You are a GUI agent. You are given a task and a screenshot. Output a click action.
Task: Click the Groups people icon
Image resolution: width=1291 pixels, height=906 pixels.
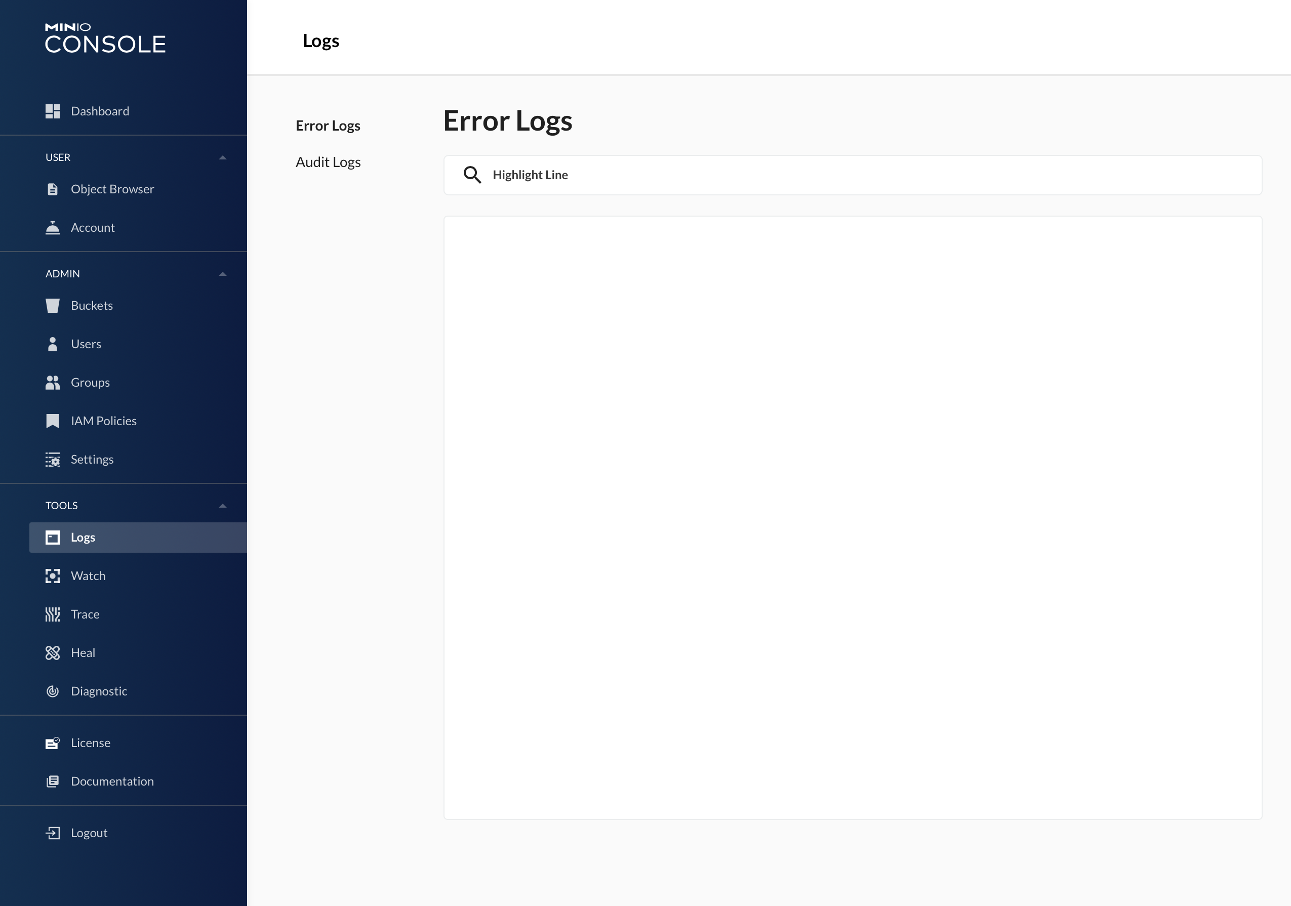[52, 383]
